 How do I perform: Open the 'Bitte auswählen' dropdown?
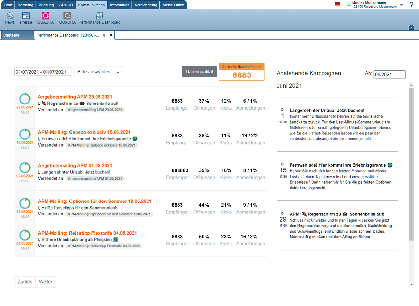[98, 72]
